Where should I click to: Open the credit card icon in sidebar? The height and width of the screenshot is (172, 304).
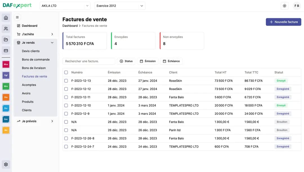(6, 51)
